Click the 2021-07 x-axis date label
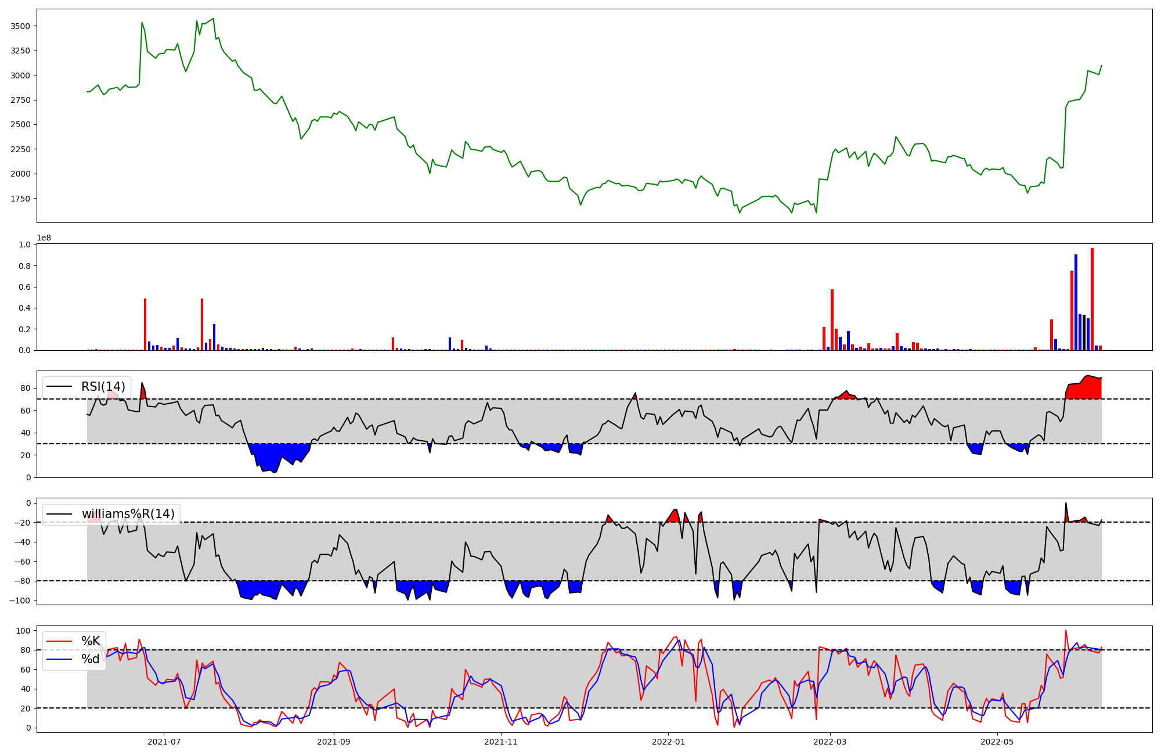Viewport: 1161px width, 755px height. 164,742
